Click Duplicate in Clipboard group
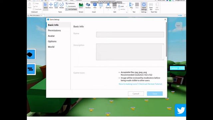213x120 pixels. tap(37, 9)
